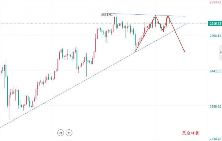The image size is (222, 141).
Task: Select the current price tag 2516.62
Action: [215, 23]
